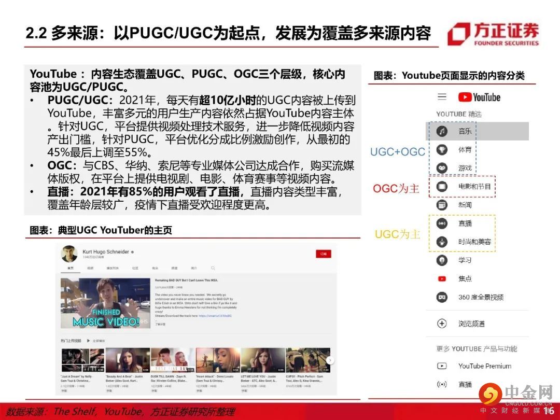
Task: Open the YouTube hamburger menu icon
Action: [442, 97]
